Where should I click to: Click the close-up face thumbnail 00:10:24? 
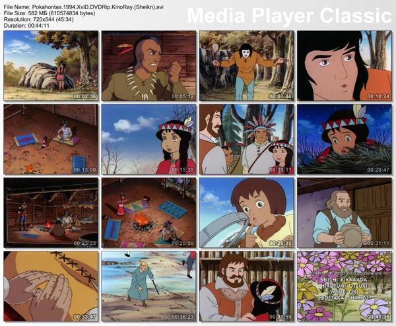click(345, 65)
